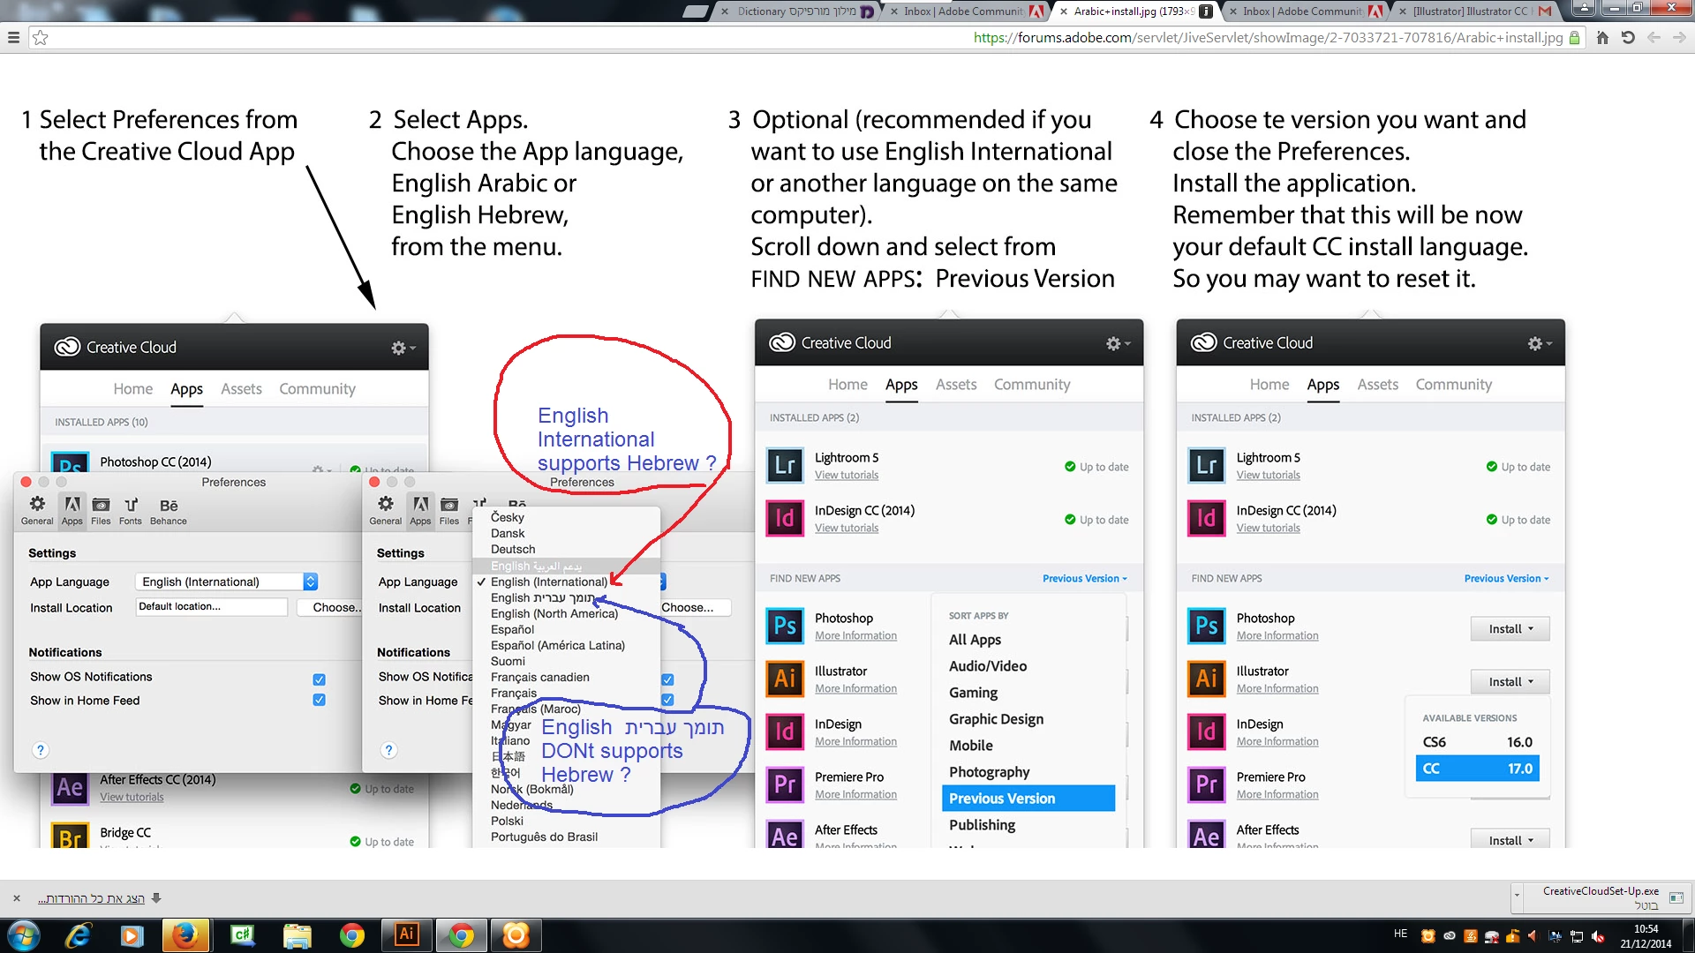1695x953 pixels.
Task: Click the show all downloads link
Action: click(92, 898)
